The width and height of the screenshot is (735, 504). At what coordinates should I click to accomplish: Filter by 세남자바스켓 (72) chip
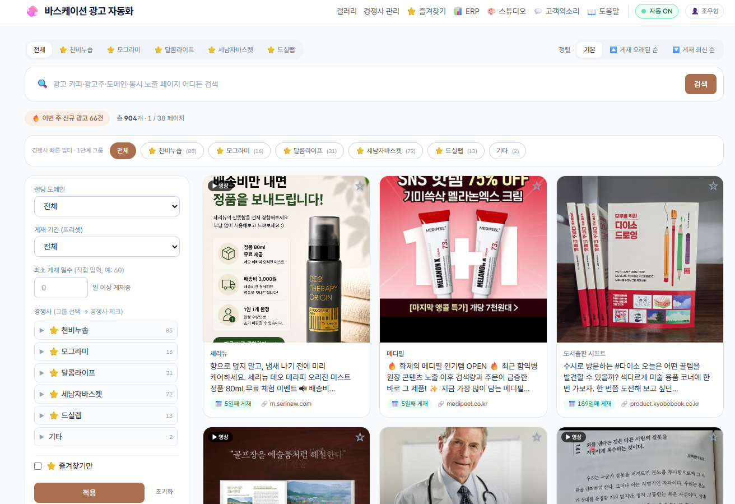[385, 151]
